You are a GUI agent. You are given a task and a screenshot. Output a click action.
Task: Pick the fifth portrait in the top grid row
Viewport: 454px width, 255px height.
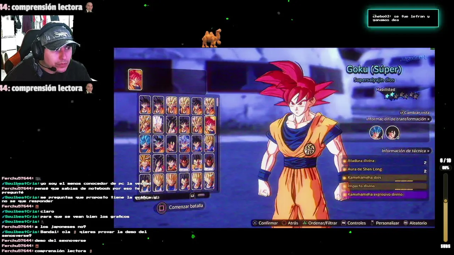tap(197, 105)
